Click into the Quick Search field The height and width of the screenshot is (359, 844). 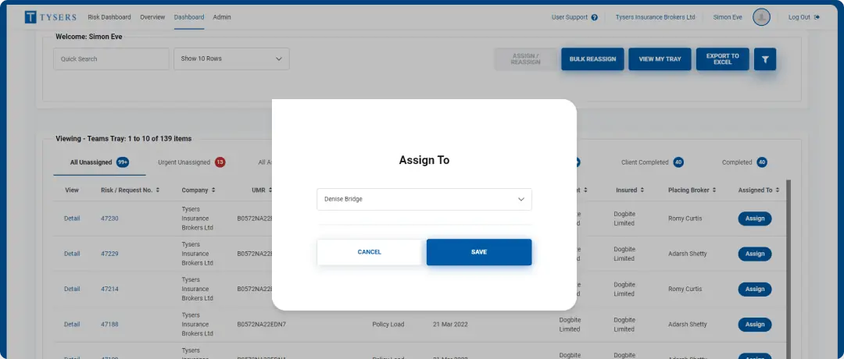pyautogui.click(x=112, y=59)
